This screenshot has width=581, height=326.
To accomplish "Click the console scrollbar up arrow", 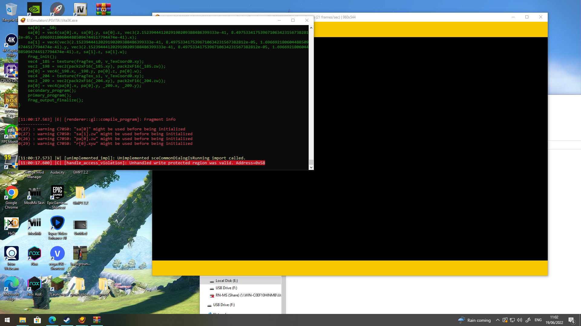I will click(x=311, y=28).
